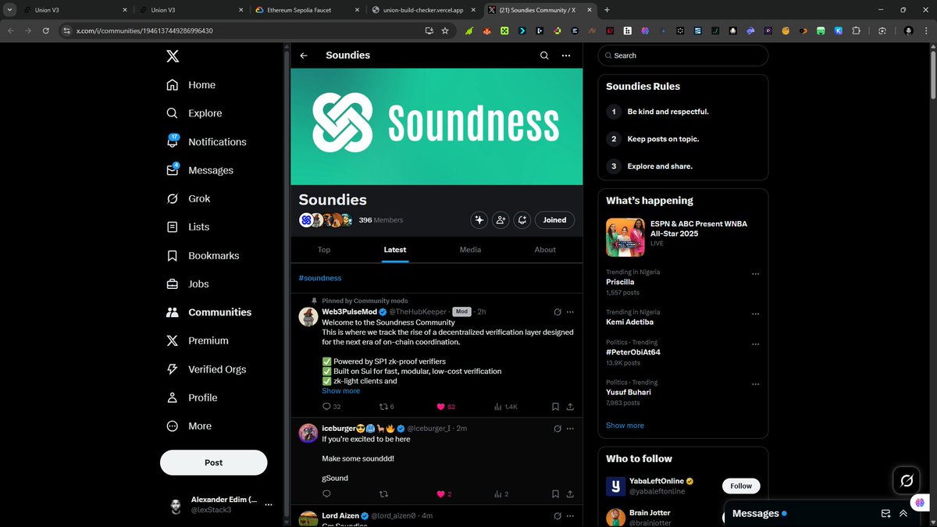Open Profile in the sidebar
Viewport: 937px width, 527px height.
[191, 397]
